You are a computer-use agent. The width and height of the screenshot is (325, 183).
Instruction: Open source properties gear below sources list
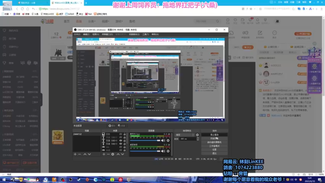tap(113, 154)
